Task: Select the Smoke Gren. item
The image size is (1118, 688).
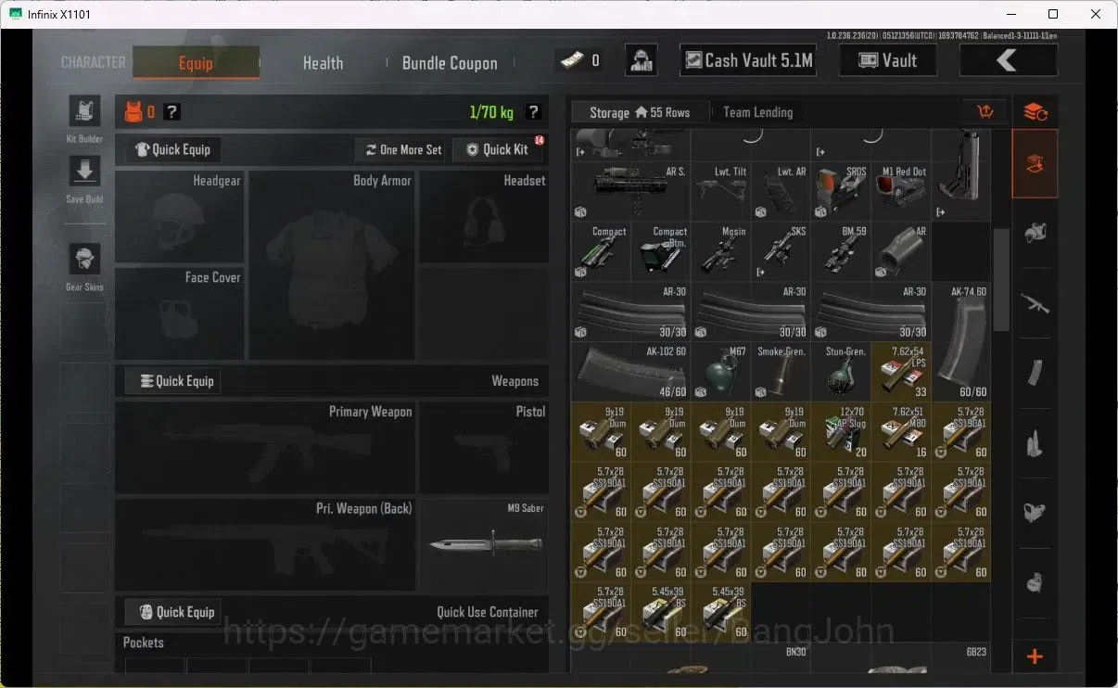Action: (x=781, y=372)
